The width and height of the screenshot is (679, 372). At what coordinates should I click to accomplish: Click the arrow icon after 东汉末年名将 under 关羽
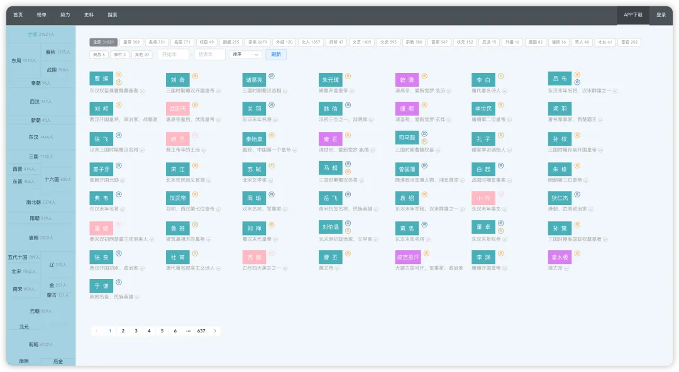[x=275, y=119]
